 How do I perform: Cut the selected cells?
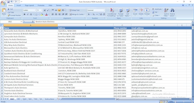coord(10,9)
